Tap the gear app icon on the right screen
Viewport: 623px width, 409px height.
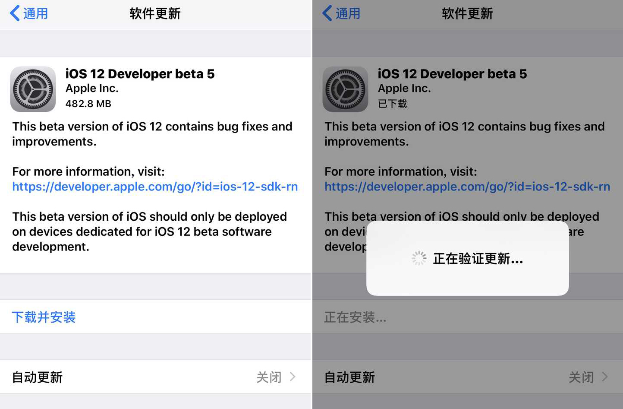pos(345,89)
